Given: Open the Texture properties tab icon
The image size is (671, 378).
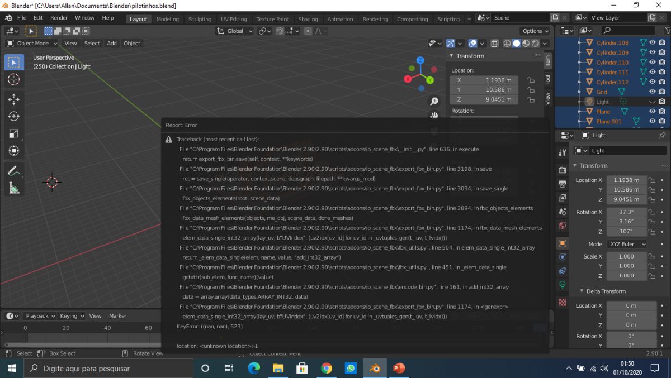Looking at the screenshot, I should pos(563,302).
